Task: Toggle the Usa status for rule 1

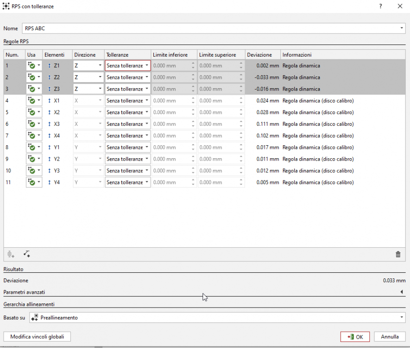Action: 32,66
